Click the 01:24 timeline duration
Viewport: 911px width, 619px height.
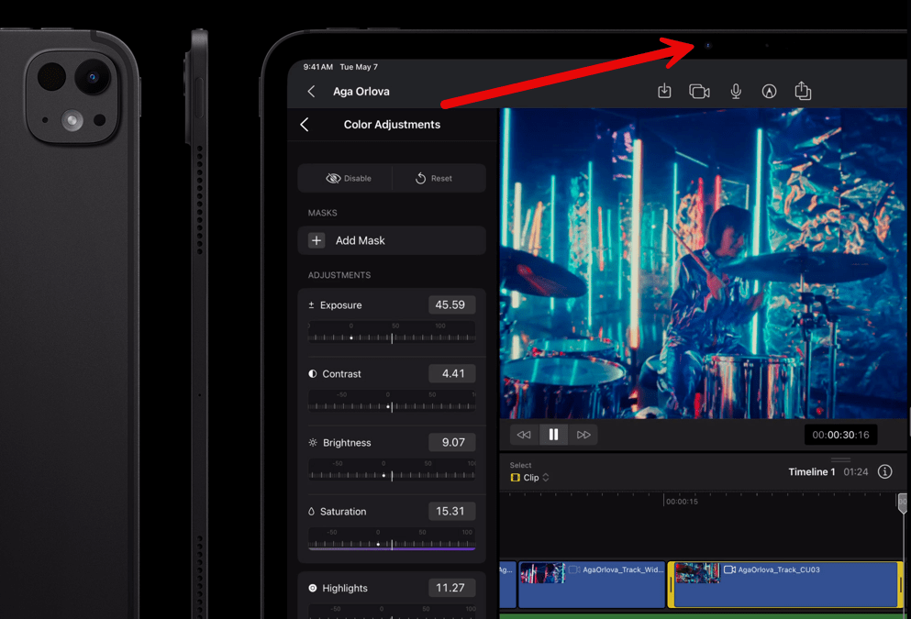pos(856,471)
